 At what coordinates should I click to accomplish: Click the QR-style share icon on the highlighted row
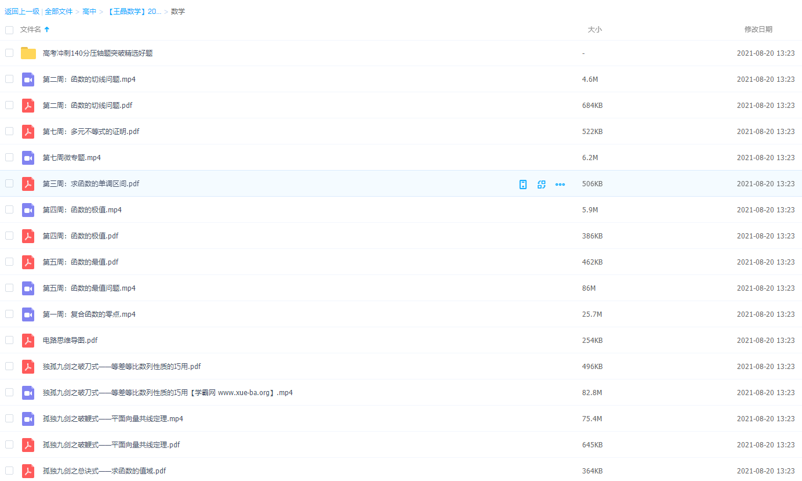click(x=541, y=185)
